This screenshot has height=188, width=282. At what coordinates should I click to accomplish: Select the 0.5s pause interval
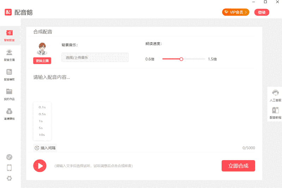tap(42, 114)
